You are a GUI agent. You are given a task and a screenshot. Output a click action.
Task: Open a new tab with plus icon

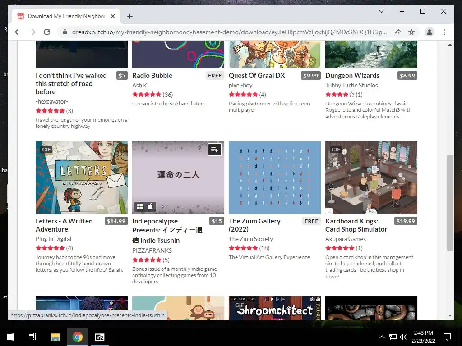129,16
